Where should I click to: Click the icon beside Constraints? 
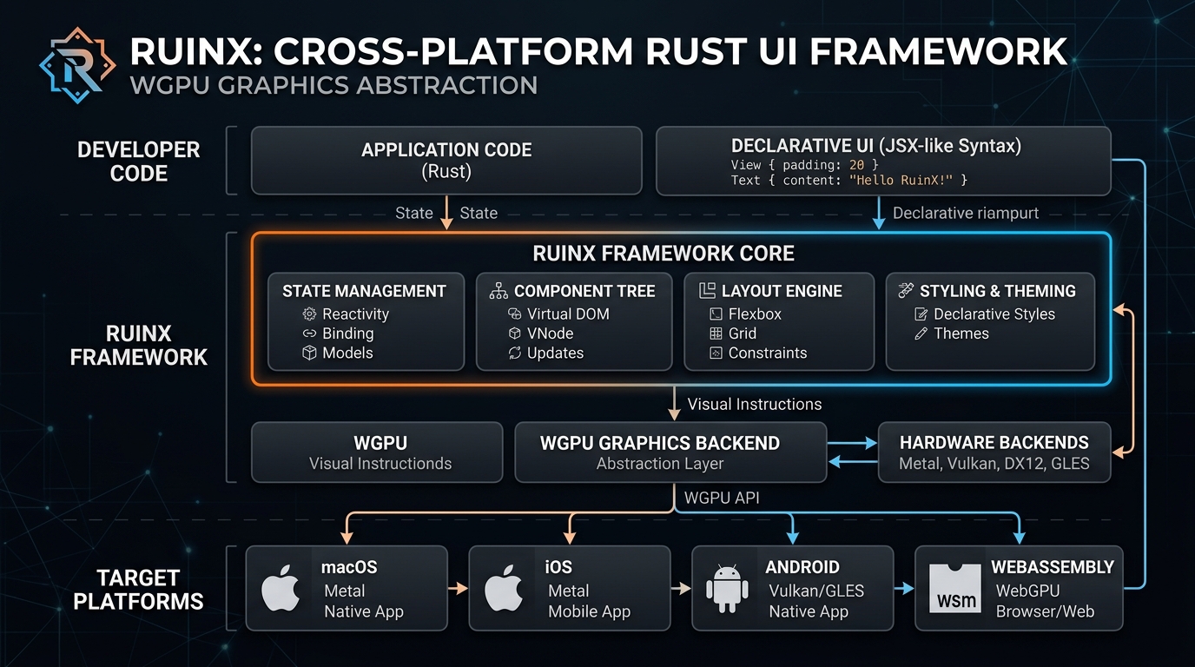(716, 353)
